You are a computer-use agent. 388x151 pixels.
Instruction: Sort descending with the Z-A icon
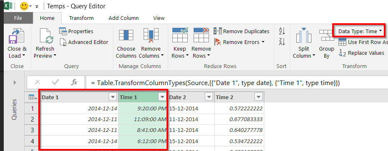tap(282, 42)
